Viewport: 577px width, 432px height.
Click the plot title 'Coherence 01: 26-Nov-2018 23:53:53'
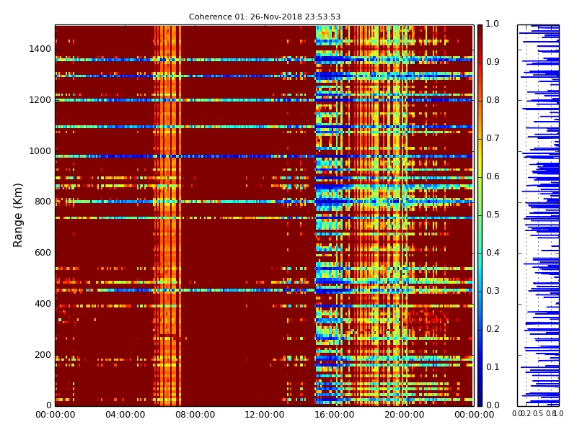265,17
